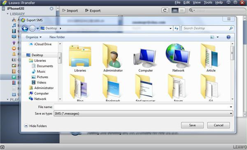Click the File name input field
This screenshot has height=150, width=247.
pyautogui.click(x=142, y=107)
